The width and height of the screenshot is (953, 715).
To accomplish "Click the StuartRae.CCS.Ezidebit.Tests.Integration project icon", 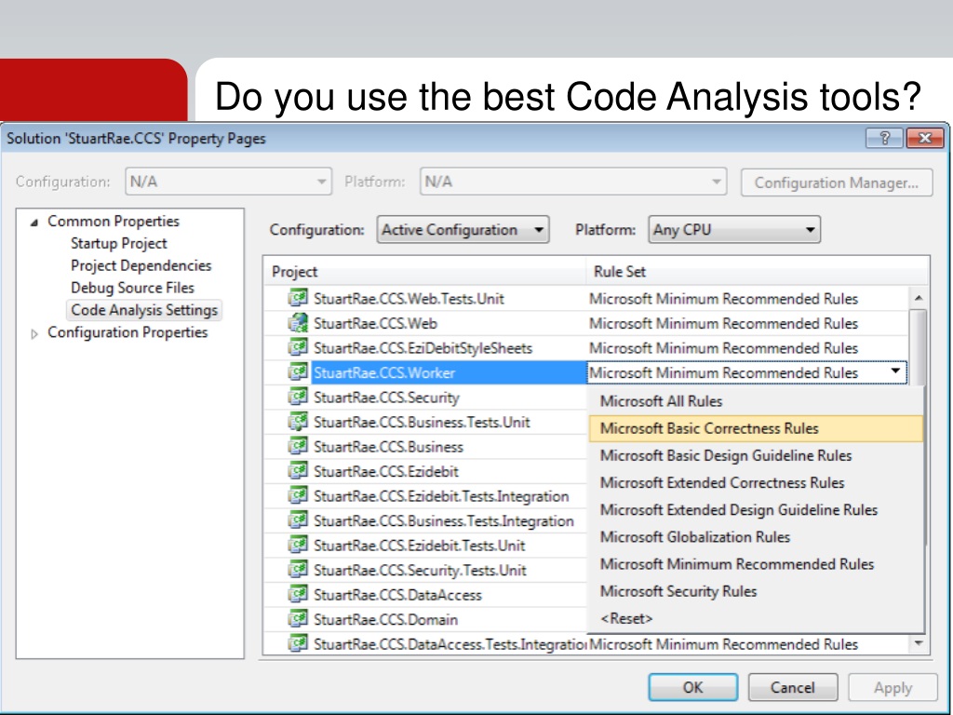I will pyautogui.click(x=298, y=495).
